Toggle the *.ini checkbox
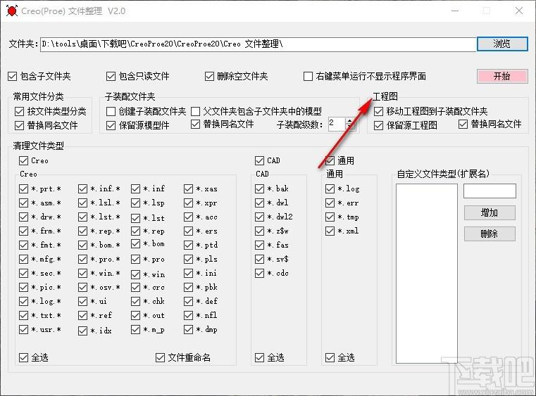This screenshot has height=396, width=536. (x=188, y=273)
